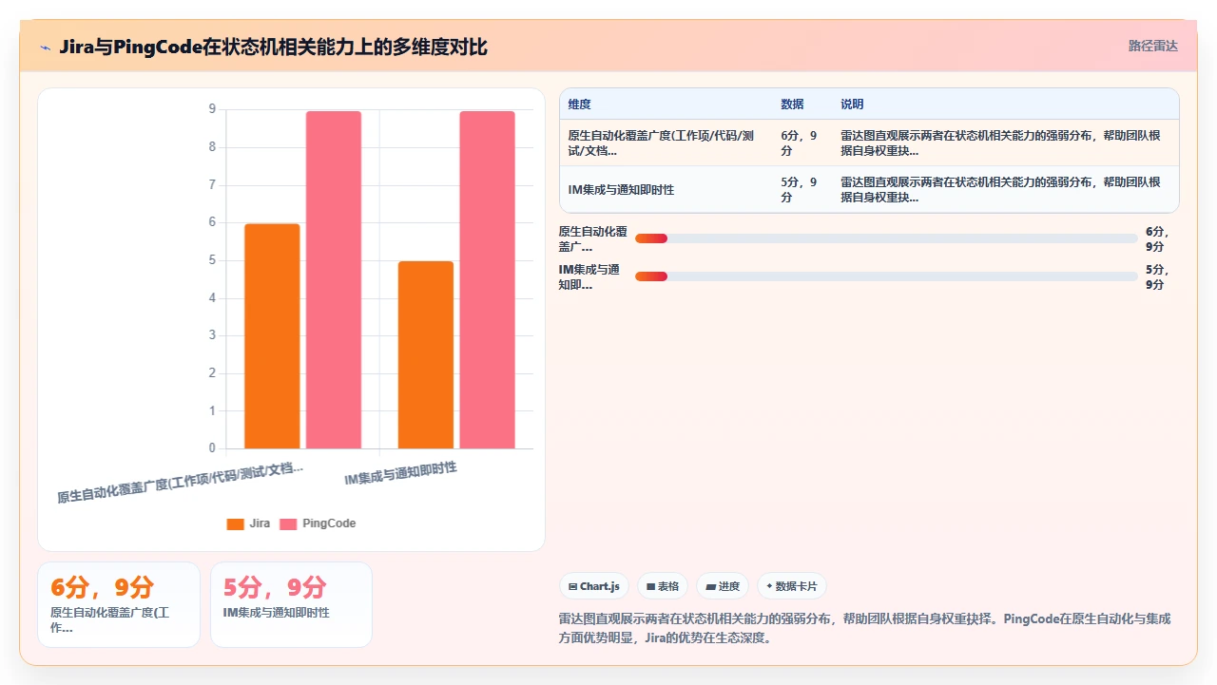Click the progress bar for IM集成与通知即
This screenshot has width=1217, height=685.
tap(886, 276)
